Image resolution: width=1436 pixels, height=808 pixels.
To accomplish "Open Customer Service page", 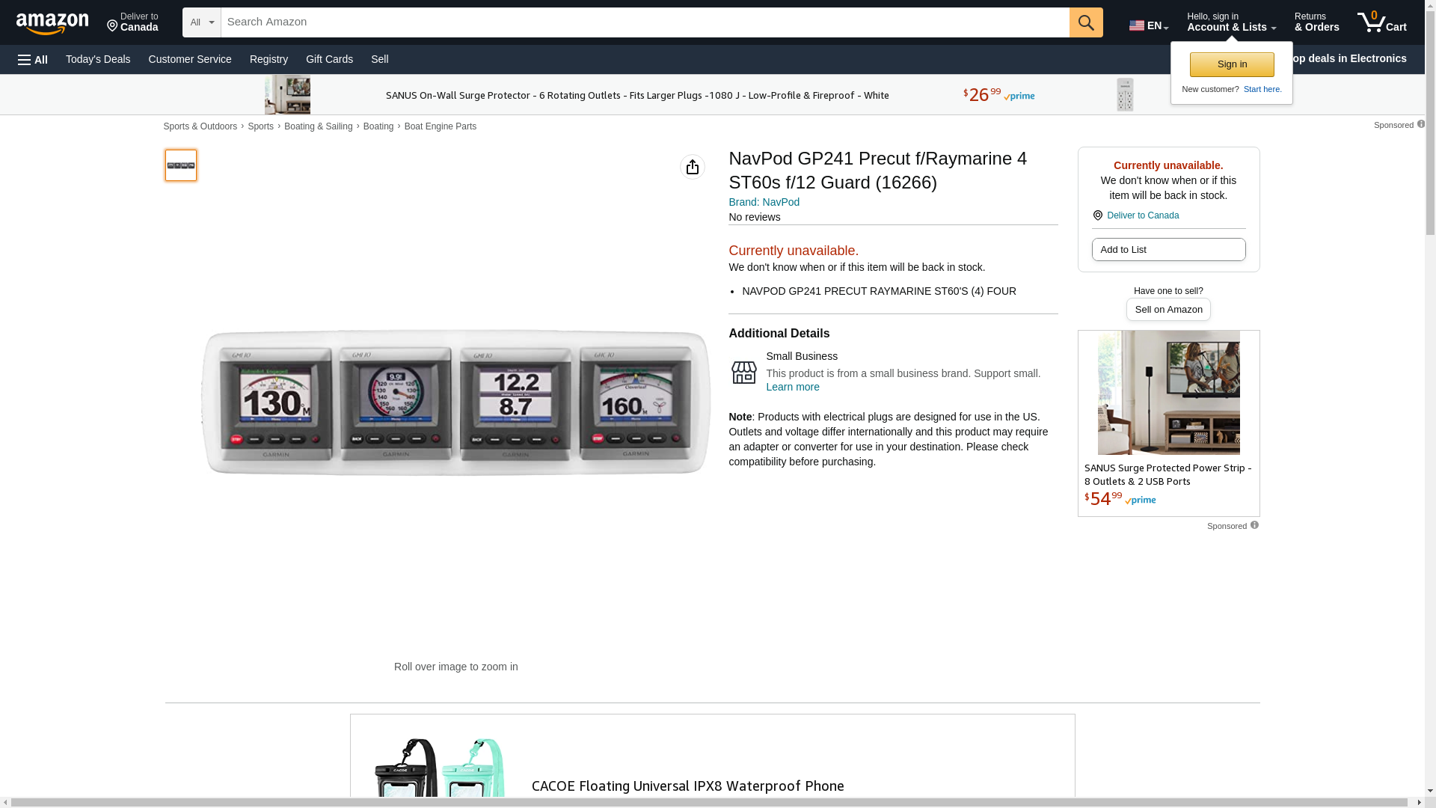I will point(190,59).
